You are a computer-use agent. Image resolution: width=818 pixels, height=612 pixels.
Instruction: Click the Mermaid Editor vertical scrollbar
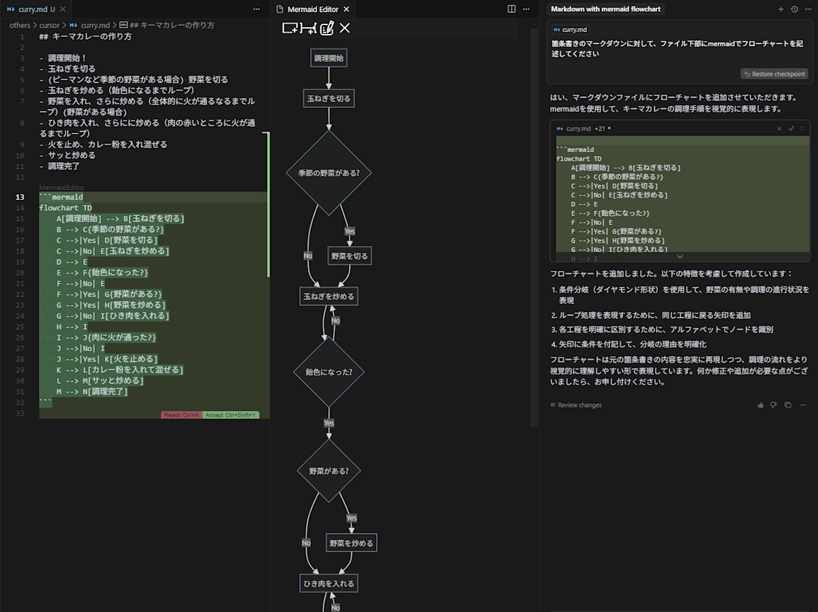(534, 228)
